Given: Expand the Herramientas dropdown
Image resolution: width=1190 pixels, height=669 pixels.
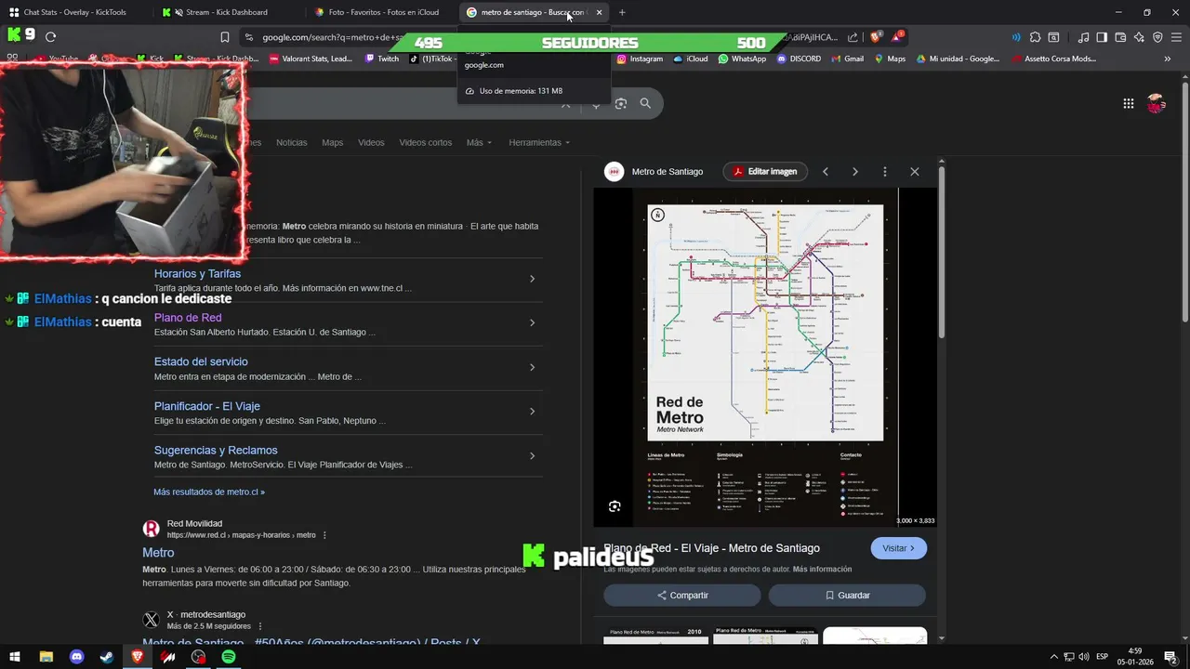Looking at the screenshot, I should (539, 142).
